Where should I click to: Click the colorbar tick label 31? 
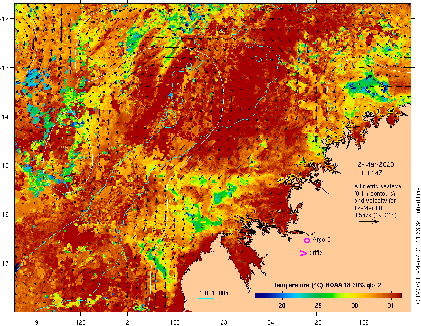pyautogui.click(x=391, y=305)
